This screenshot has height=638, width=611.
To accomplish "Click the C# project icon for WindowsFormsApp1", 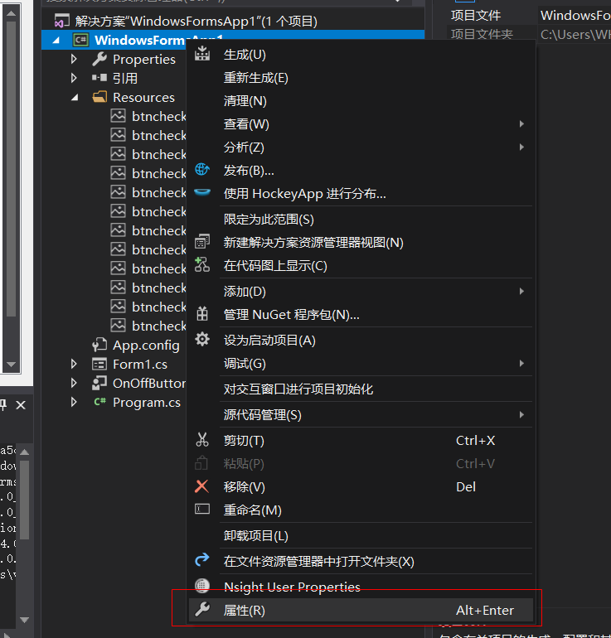I will (x=80, y=40).
